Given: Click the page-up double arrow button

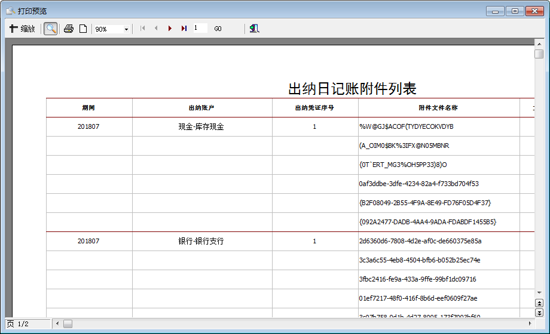Looking at the screenshot, I should click(x=539, y=304).
